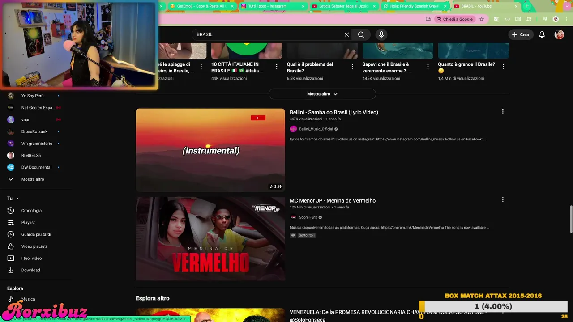The width and height of the screenshot is (573, 322).
Task: Close the GetEmoji tab
Action: [x=232, y=6]
